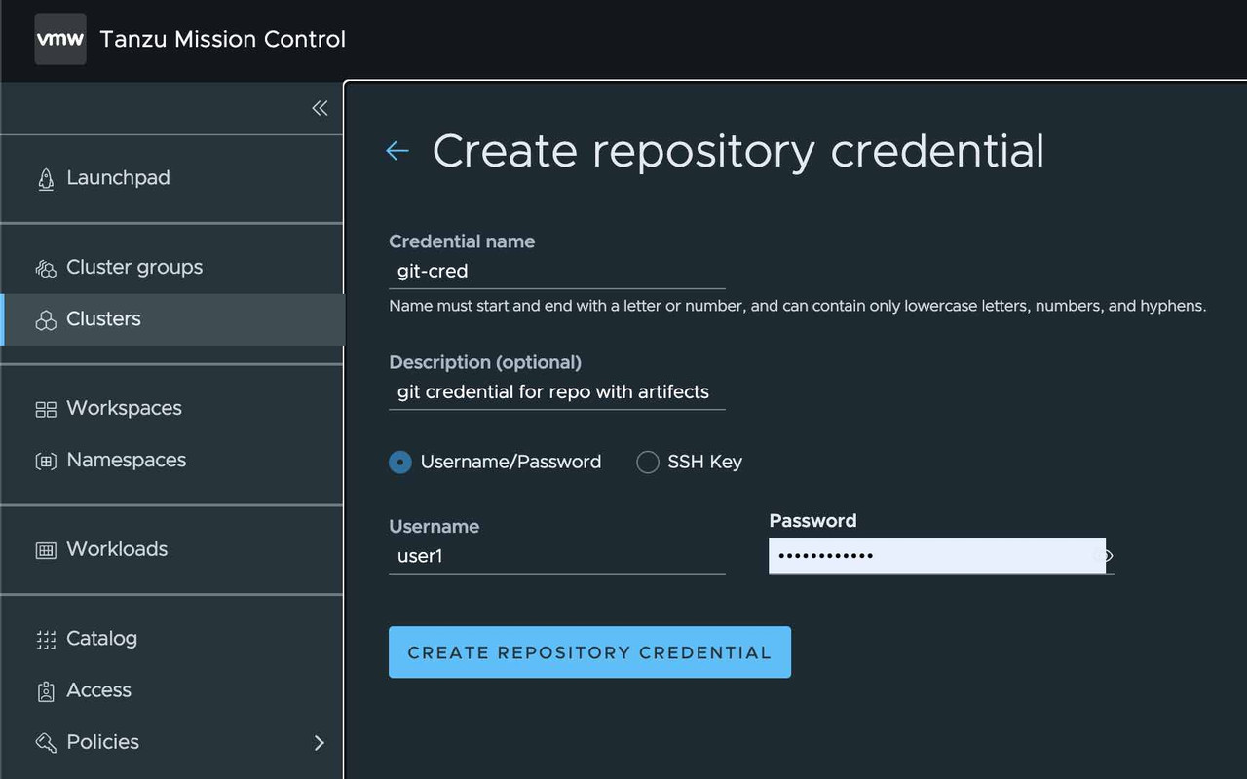Viewport: 1247px width, 779px height.
Task: Click the Launchpad rocket icon
Action: click(x=46, y=178)
